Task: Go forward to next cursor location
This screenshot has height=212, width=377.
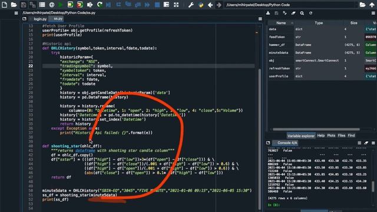Action: (219, 5)
